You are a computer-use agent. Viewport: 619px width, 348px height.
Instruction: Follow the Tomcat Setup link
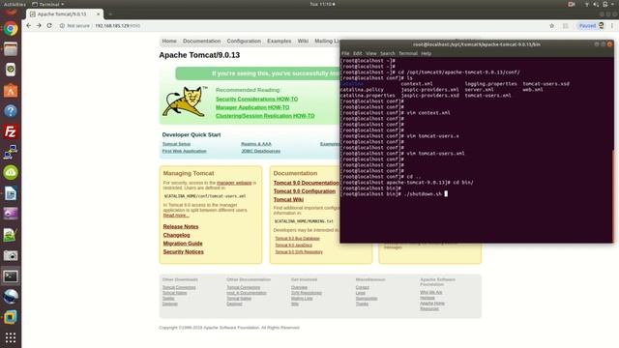(x=176, y=144)
